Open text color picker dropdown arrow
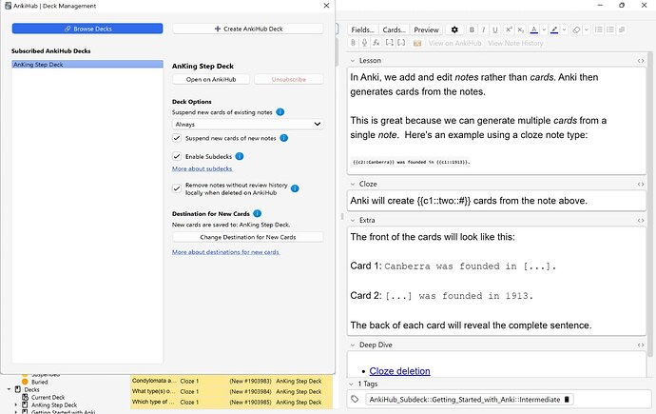The width and height of the screenshot is (656, 414). 544,30
